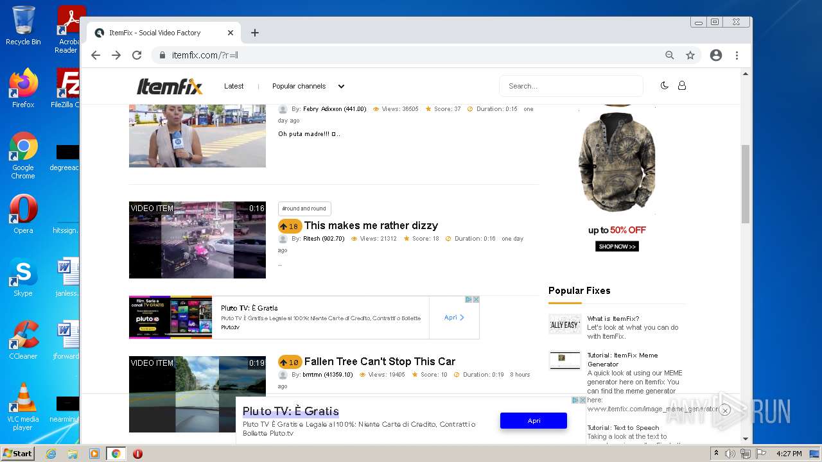
Task: Click Apri on inline Pluto TV ad
Action: point(454,318)
